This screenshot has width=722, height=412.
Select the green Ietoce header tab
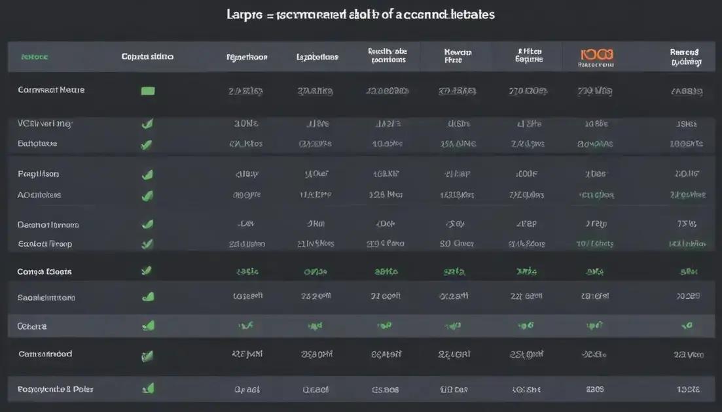(x=34, y=57)
